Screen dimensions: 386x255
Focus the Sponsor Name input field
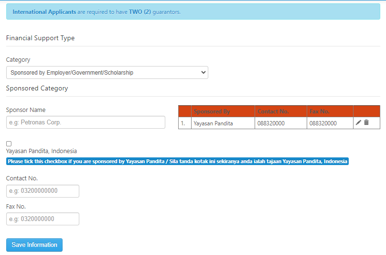(86, 122)
